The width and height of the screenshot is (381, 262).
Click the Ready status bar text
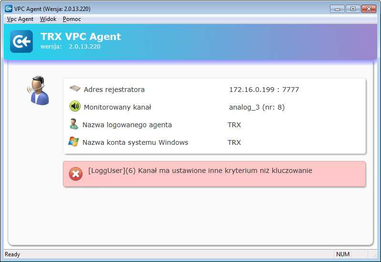[x=12, y=254]
